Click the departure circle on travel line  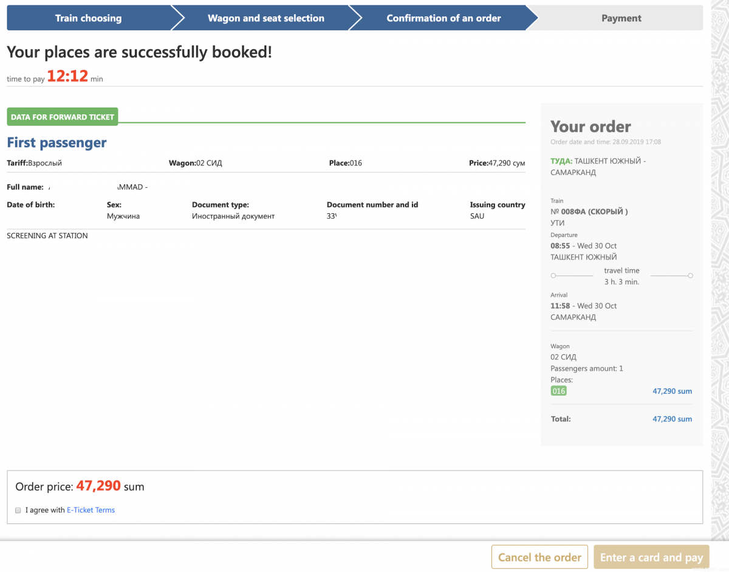coord(553,276)
